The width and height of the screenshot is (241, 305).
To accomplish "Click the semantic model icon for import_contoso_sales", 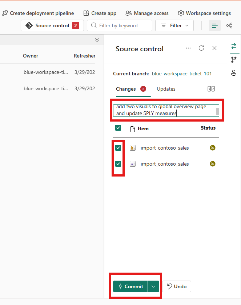I will coord(133,164).
